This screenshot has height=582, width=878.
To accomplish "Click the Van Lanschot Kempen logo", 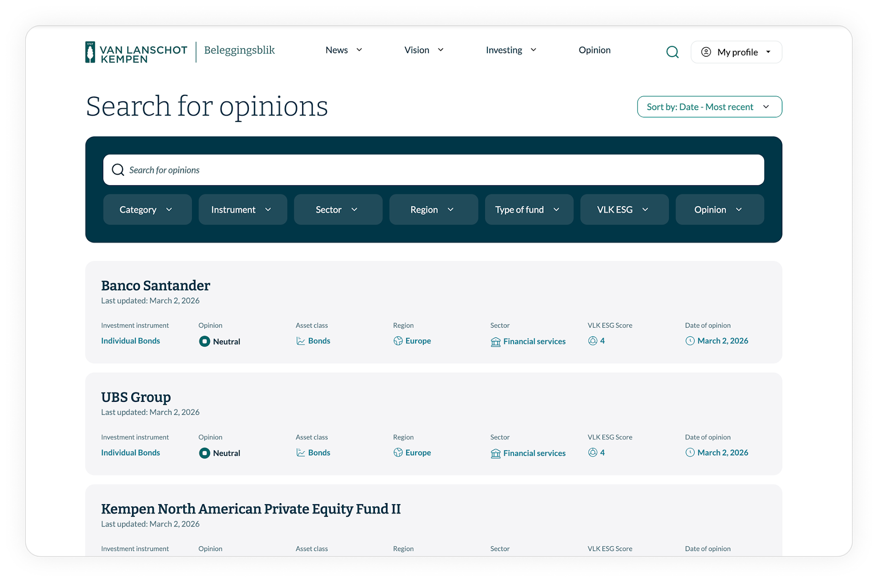I will click(136, 53).
